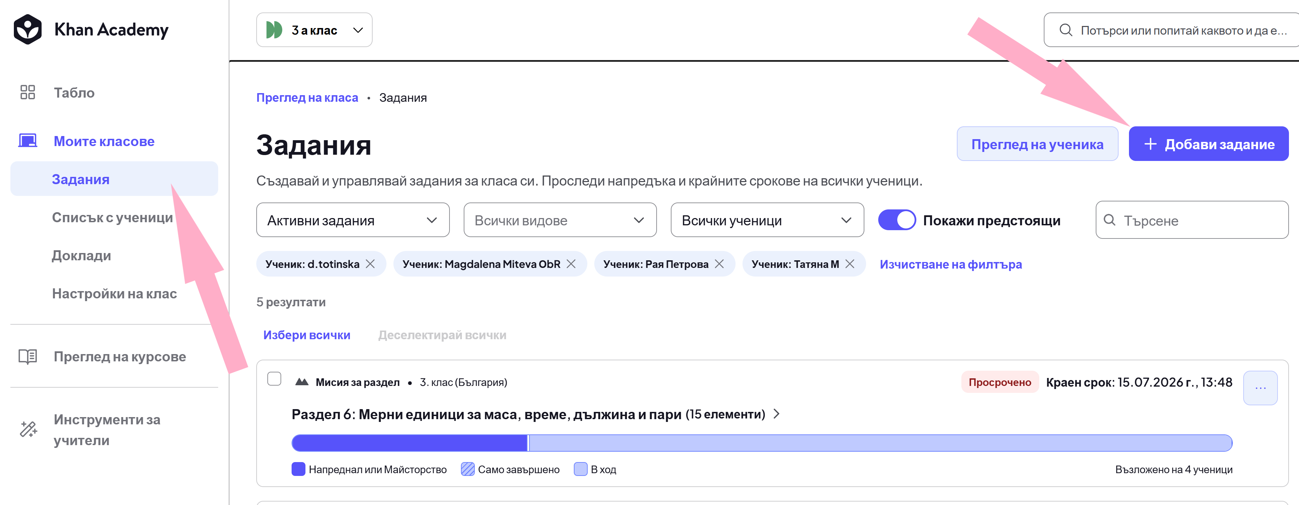Click the Моите класове laptop icon
Image resolution: width=1299 pixels, height=505 pixels.
pyautogui.click(x=28, y=141)
